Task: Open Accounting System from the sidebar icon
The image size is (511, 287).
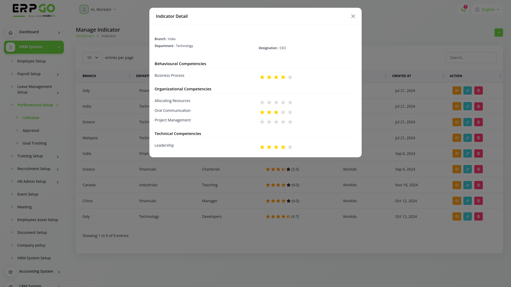Action: pyautogui.click(x=10, y=272)
